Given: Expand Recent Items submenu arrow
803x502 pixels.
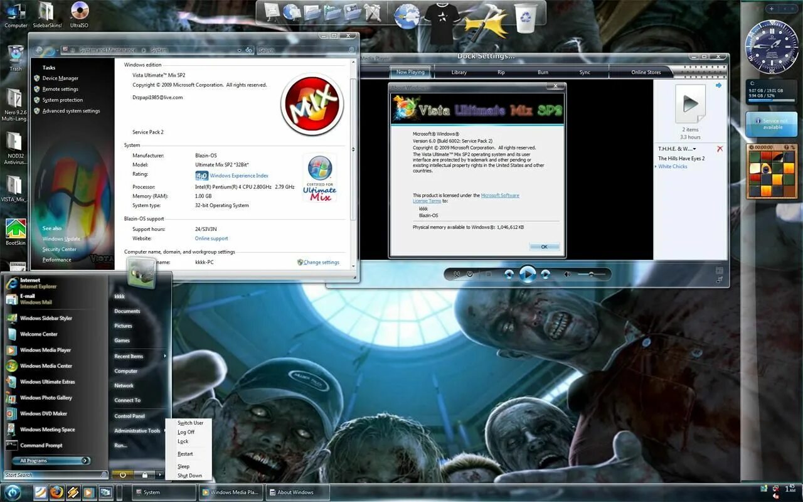Looking at the screenshot, I should tap(165, 356).
